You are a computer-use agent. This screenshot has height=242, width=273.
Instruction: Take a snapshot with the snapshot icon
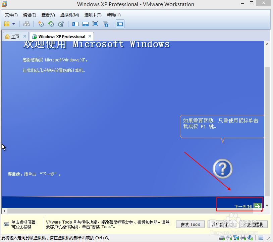click(41, 24)
